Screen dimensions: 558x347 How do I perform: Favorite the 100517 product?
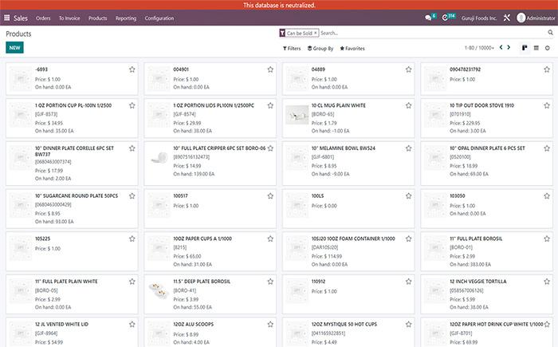(270, 196)
